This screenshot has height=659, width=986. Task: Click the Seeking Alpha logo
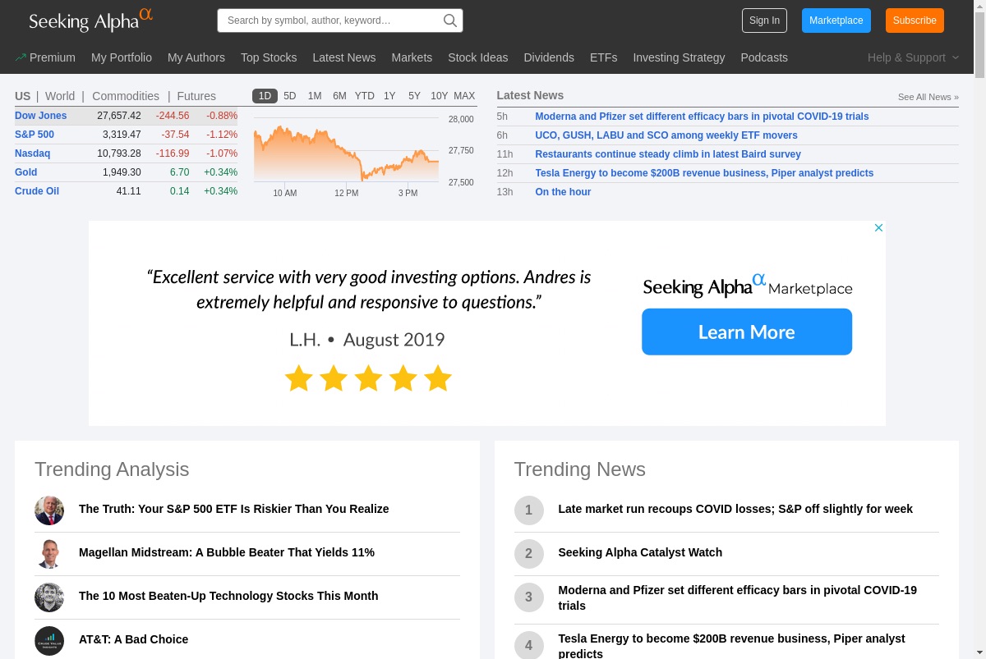point(90,21)
